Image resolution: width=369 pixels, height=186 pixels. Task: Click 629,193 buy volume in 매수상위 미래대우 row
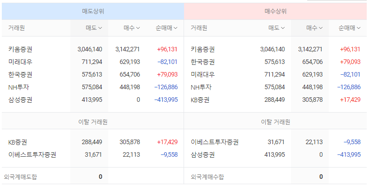[x=313, y=75]
